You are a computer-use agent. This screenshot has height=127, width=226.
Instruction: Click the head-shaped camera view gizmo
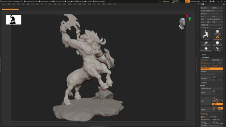click(x=182, y=24)
